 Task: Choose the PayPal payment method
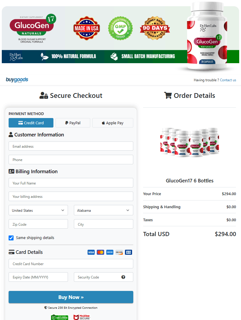73,123
